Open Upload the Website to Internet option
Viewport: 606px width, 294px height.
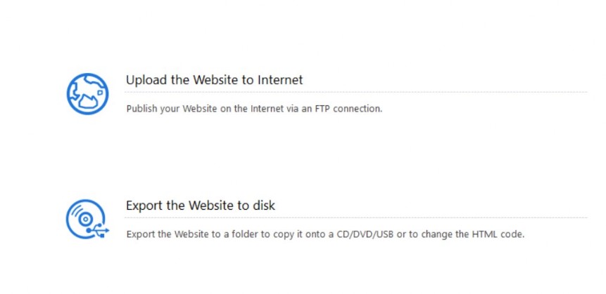tap(214, 80)
